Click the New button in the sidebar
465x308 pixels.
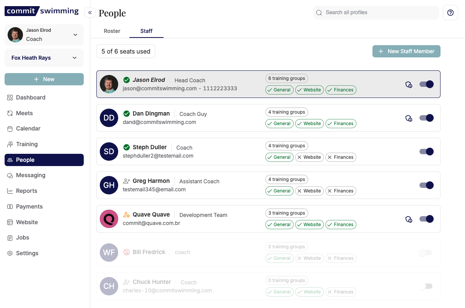[44, 79]
